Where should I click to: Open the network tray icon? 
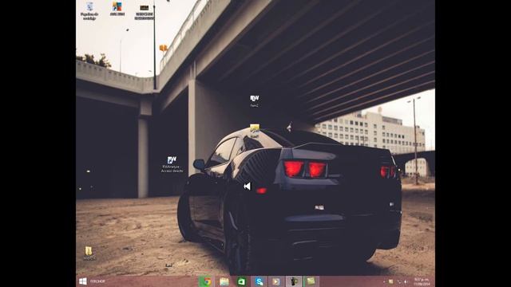coord(399,281)
